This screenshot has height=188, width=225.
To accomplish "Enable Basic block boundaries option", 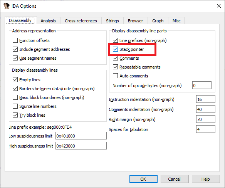I will pos(15,97).
